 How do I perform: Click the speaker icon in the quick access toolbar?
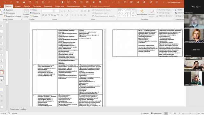coord(93,2)
